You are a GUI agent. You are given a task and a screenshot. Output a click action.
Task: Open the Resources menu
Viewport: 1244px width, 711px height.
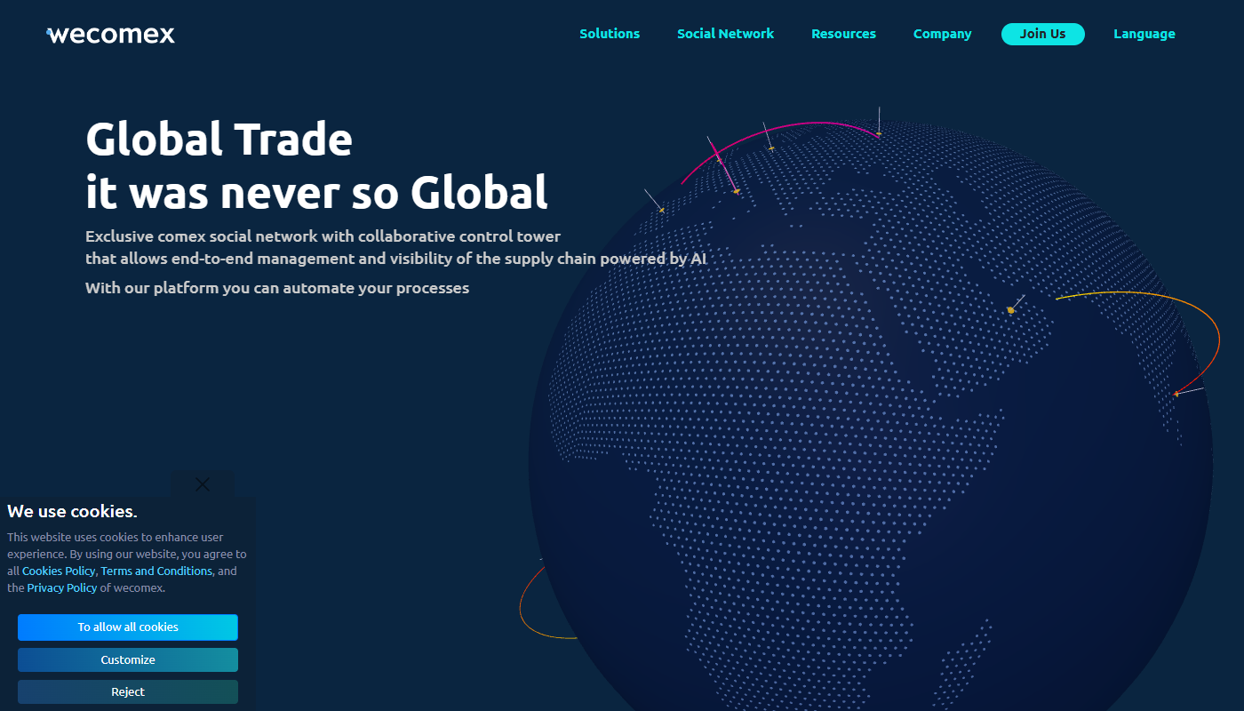[843, 34]
